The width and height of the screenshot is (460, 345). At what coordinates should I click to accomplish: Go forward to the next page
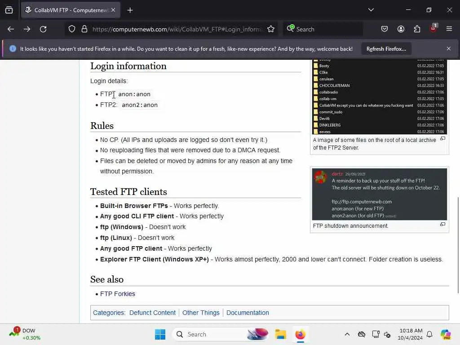click(x=27, y=29)
